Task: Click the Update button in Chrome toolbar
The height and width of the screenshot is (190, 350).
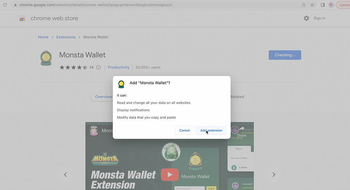Action: tap(343, 5)
